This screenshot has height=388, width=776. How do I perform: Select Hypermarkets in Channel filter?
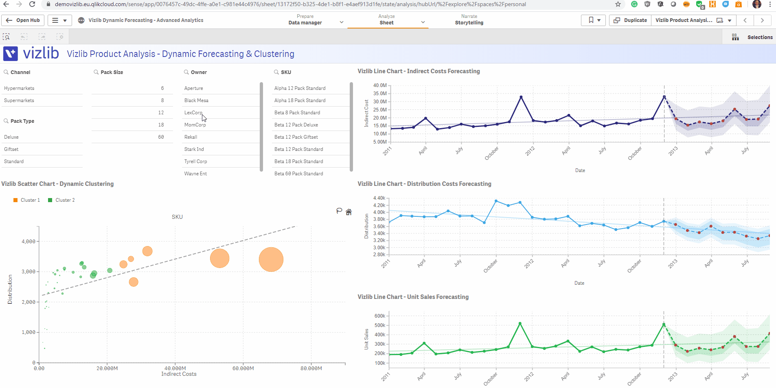pos(42,88)
